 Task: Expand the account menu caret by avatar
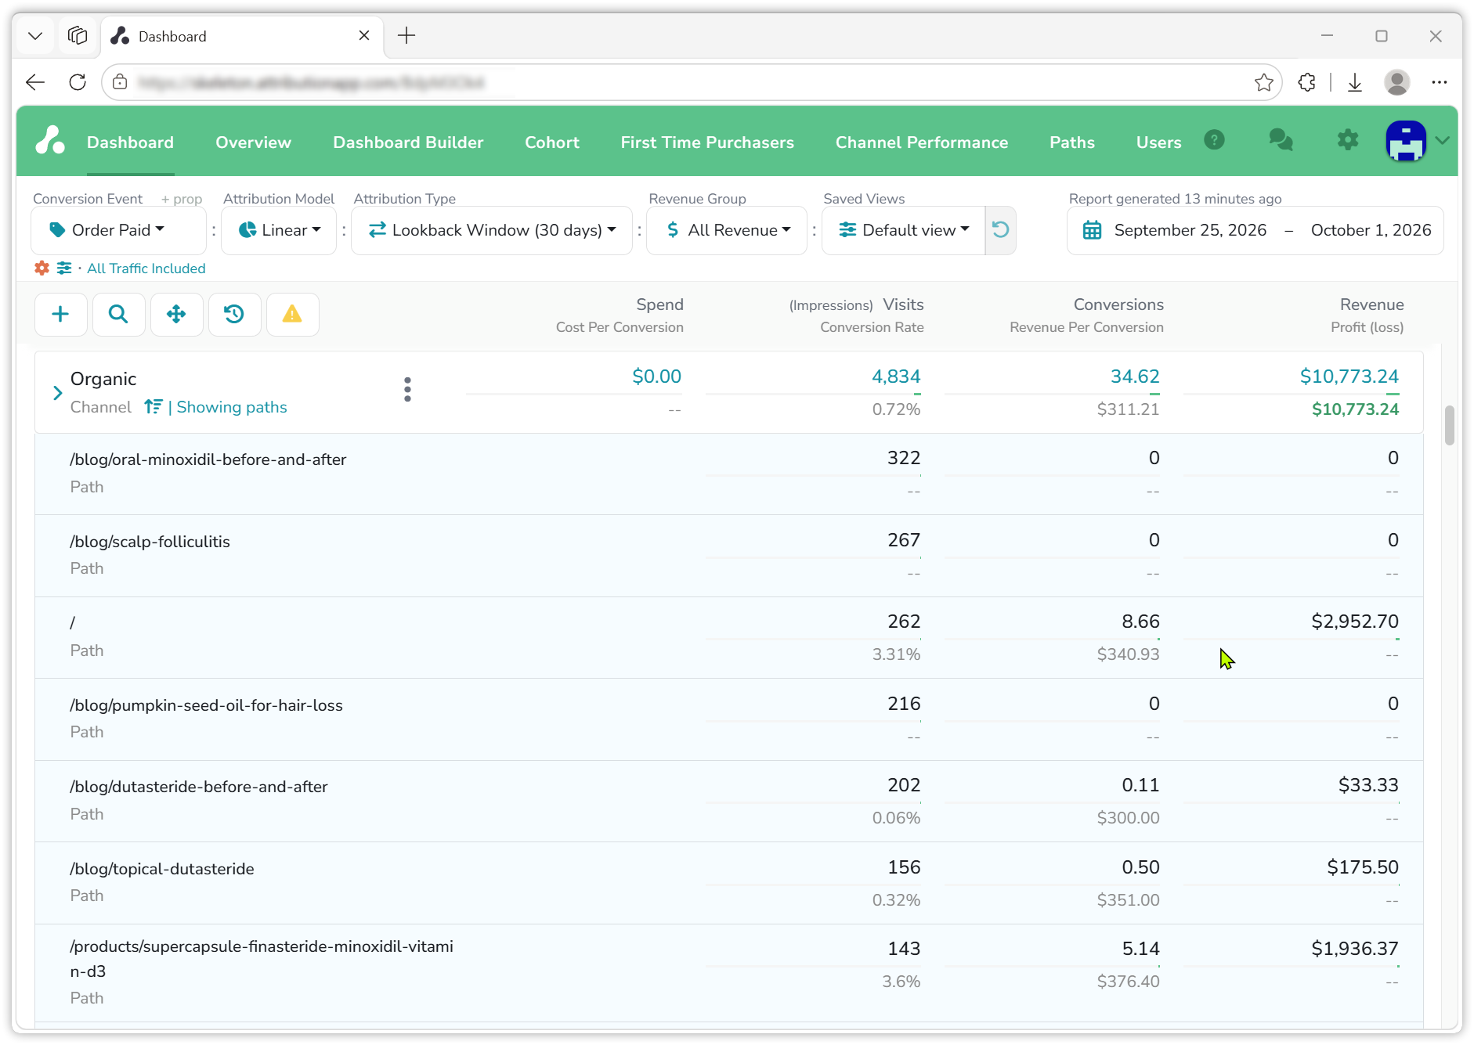1443,141
